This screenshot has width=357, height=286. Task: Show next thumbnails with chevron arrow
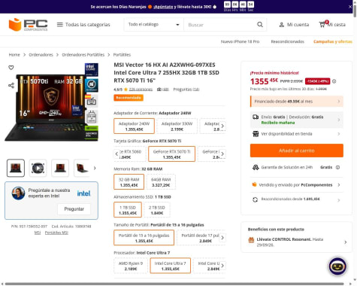pos(95,168)
